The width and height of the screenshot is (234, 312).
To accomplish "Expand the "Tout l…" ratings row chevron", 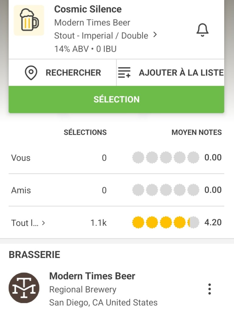I will click(44, 223).
